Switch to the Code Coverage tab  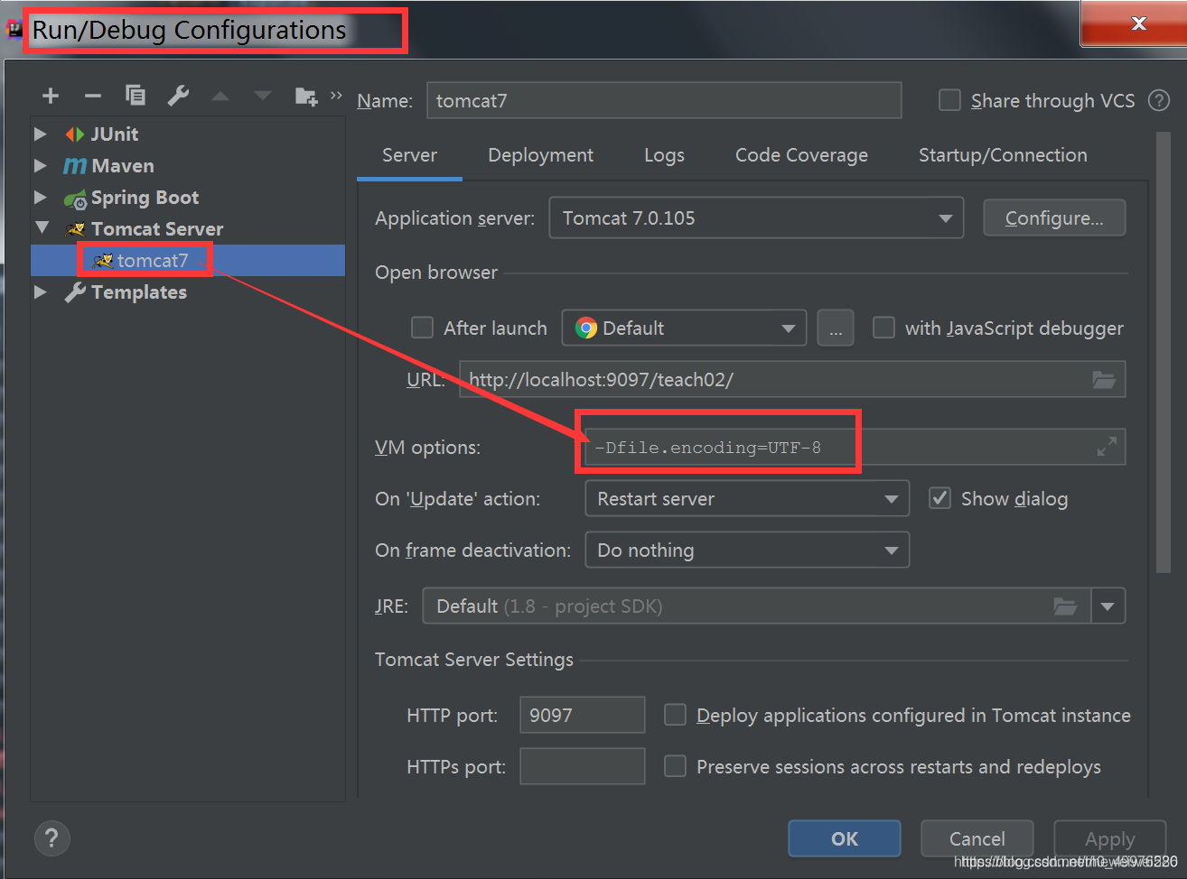pyautogui.click(x=801, y=155)
